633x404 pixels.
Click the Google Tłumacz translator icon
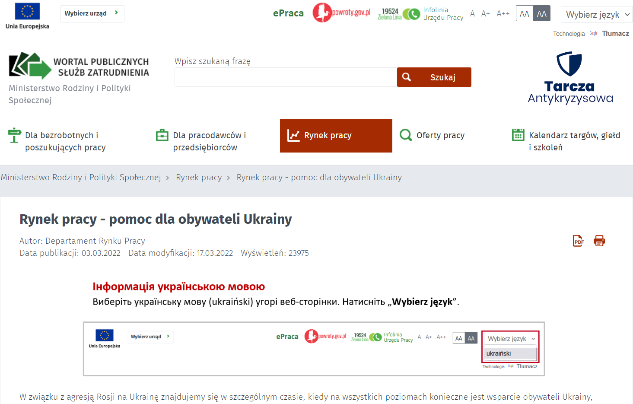[x=593, y=33]
